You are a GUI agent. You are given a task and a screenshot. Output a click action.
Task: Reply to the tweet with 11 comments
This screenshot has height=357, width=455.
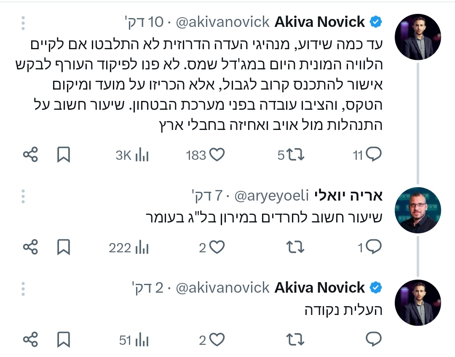pyautogui.click(x=373, y=155)
